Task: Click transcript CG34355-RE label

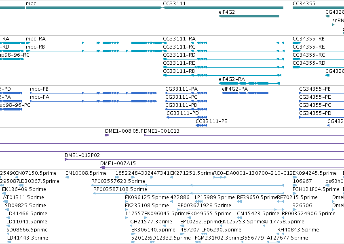Action: click(309, 47)
